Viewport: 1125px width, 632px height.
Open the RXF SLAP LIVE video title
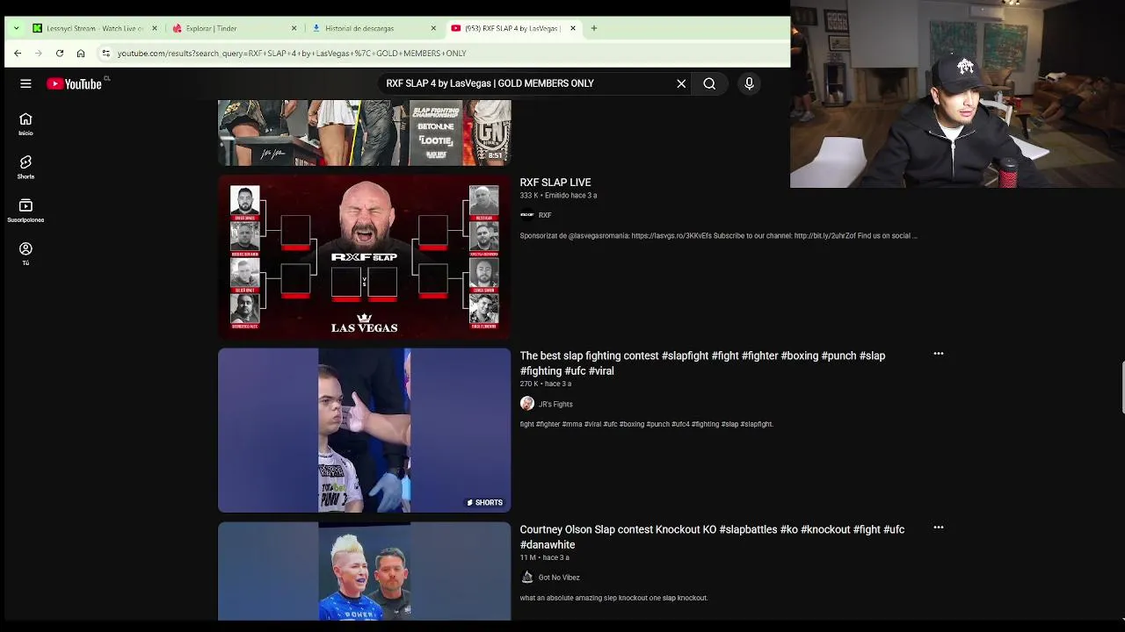point(555,183)
